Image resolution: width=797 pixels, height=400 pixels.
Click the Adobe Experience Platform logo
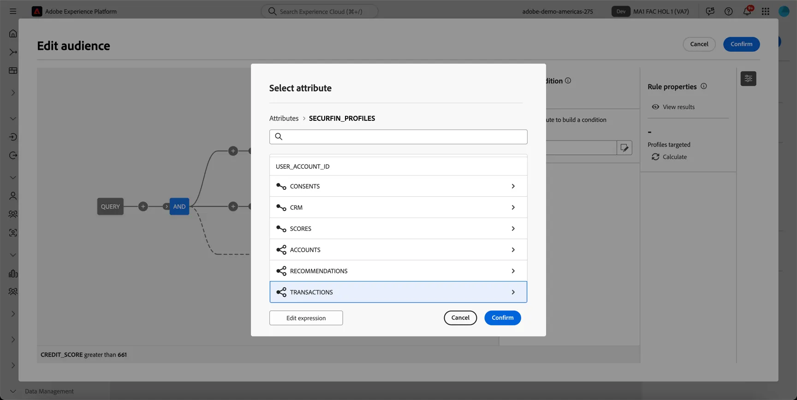click(x=37, y=11)
